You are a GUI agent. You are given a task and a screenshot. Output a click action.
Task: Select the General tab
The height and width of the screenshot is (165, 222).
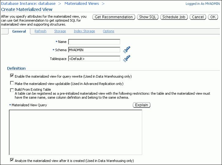tap(19, 31)
